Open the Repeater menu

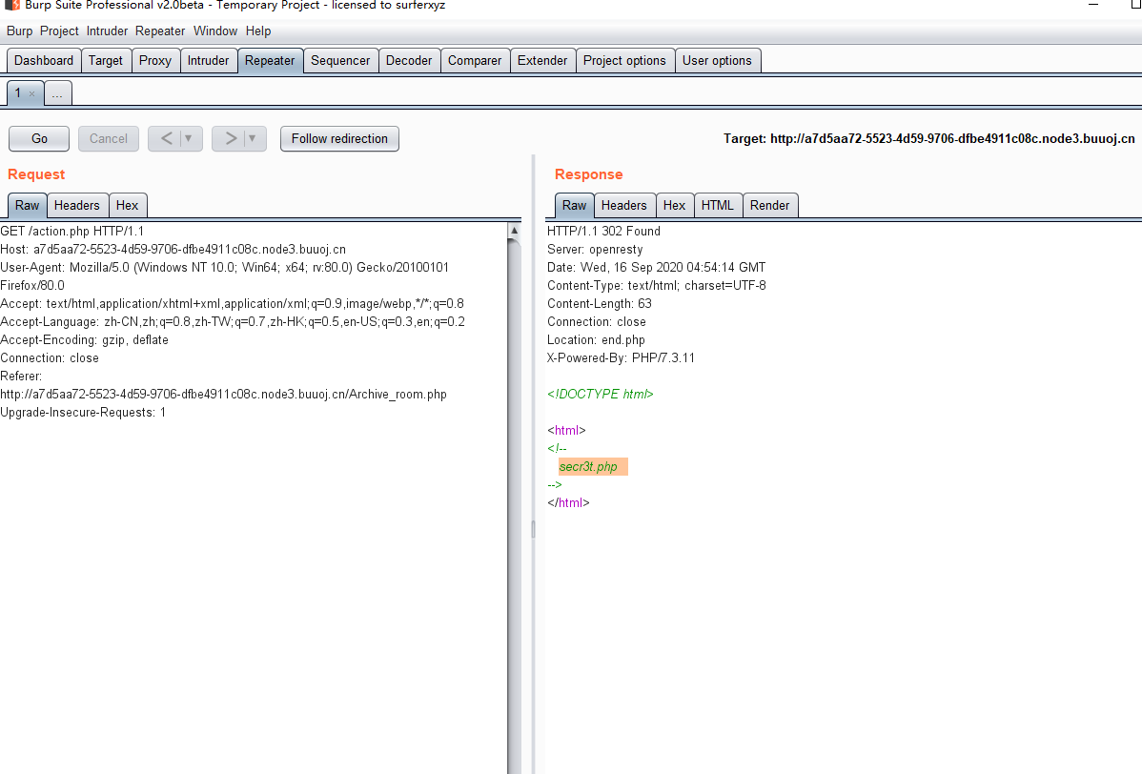(x=160, y=31)
